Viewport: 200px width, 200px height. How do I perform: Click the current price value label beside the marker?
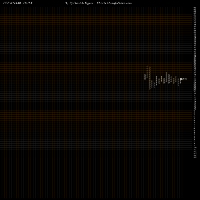(185, 79)
